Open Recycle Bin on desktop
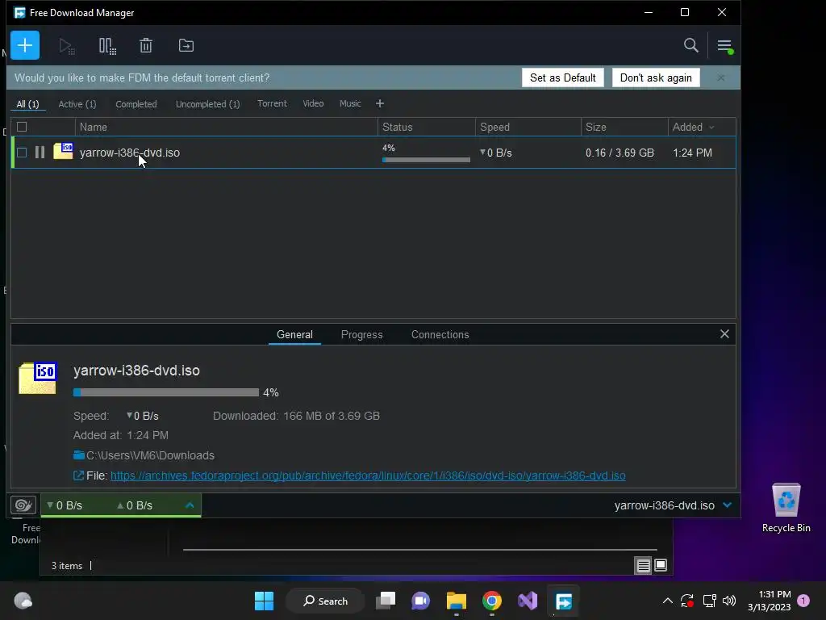826x620 pixels. point(786,508)
